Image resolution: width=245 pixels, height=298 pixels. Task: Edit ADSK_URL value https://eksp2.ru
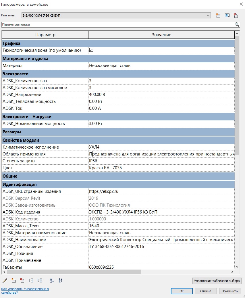[x=161, y=191]
